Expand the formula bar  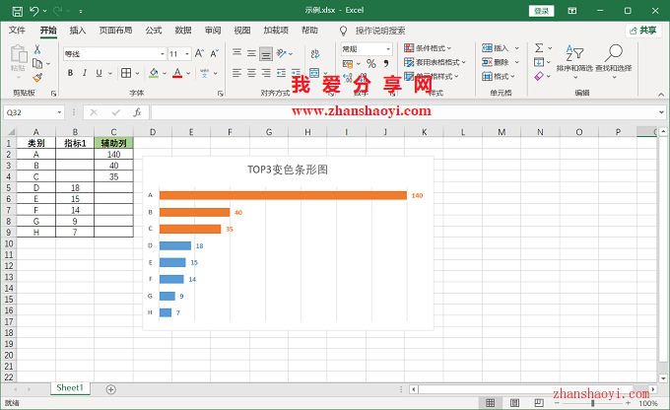coord(661,112)
